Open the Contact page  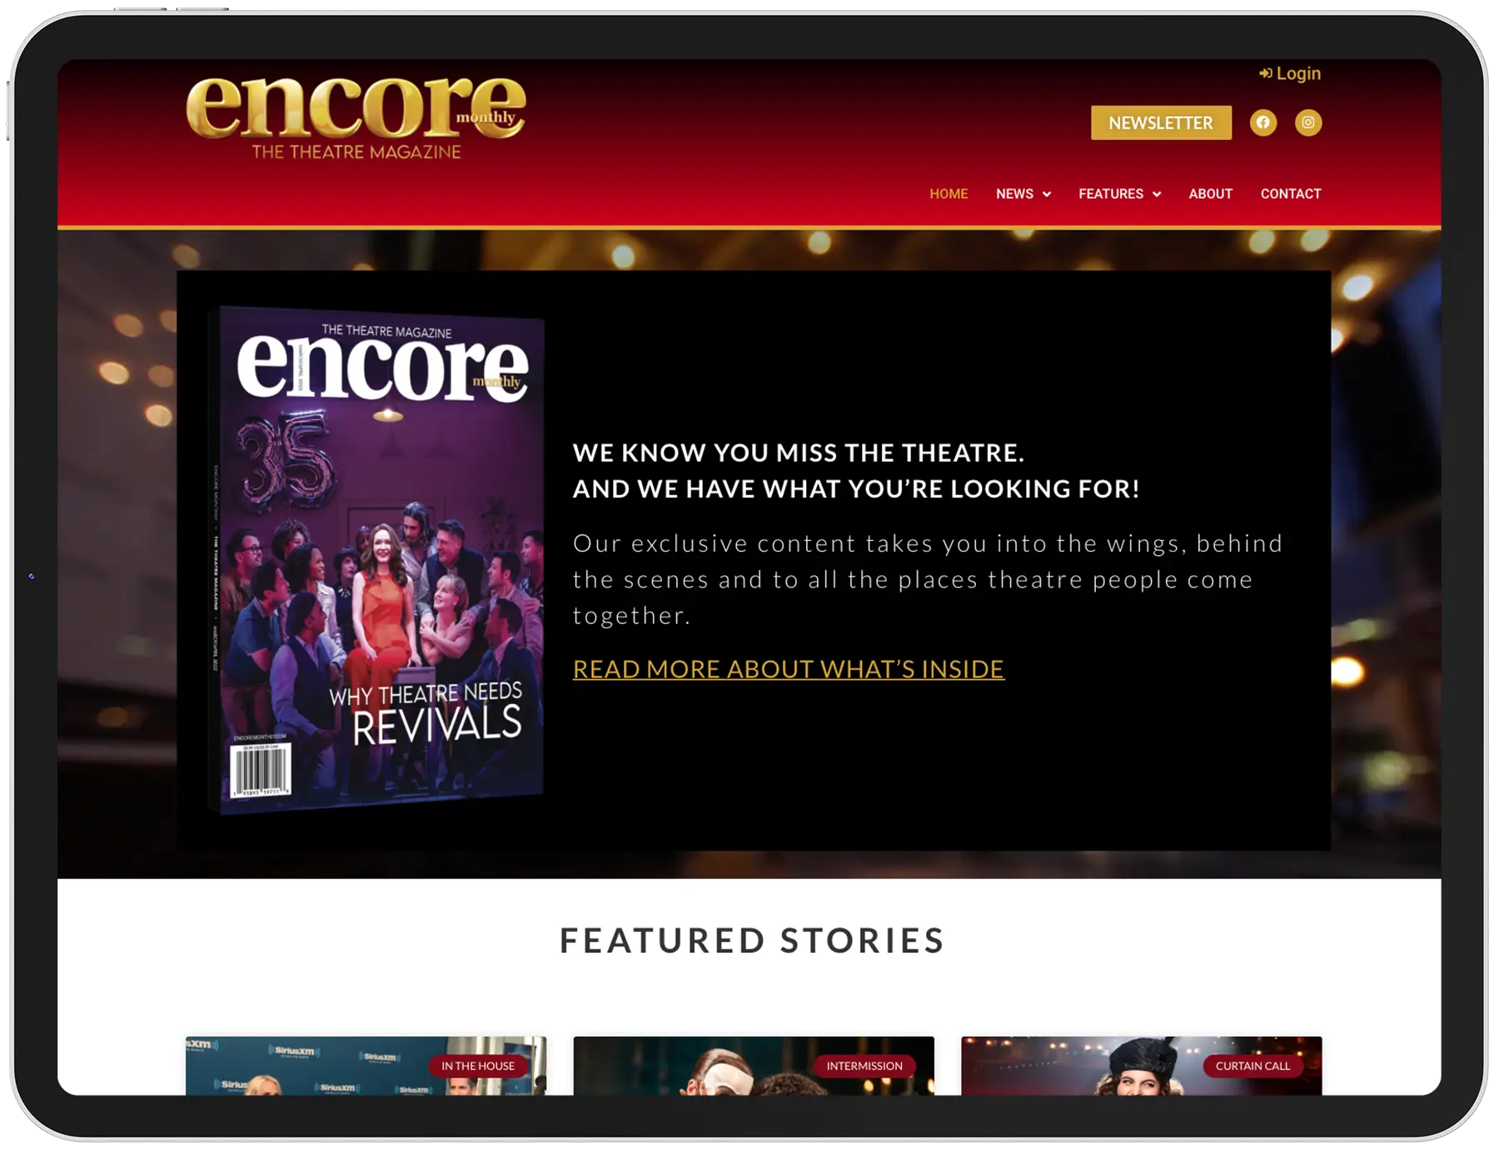pyautogui.click(x=1290, y=194)
